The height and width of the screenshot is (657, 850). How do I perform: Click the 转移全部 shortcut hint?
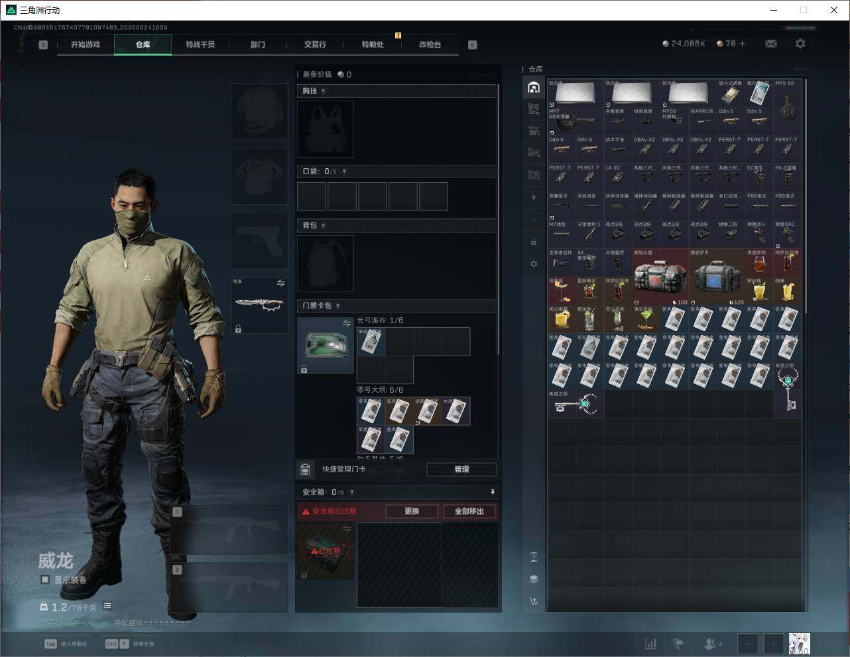130,644
